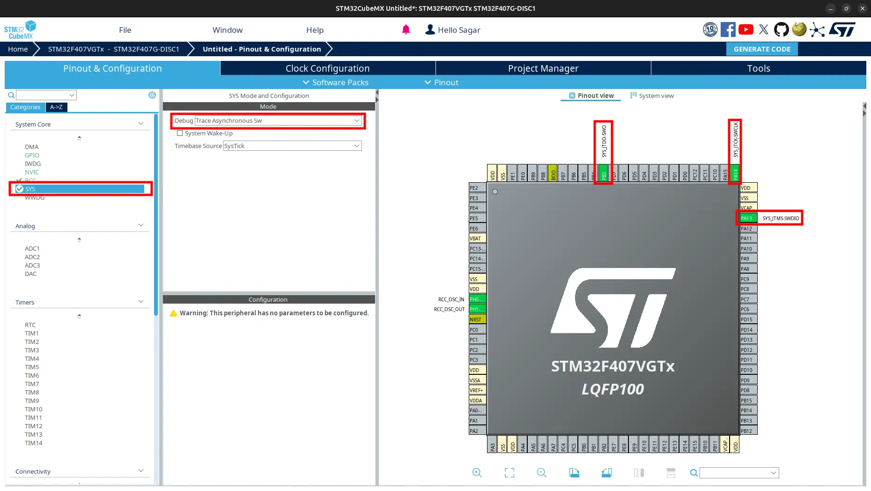Select the Pinout & Configuration tab

pos(112,68)
